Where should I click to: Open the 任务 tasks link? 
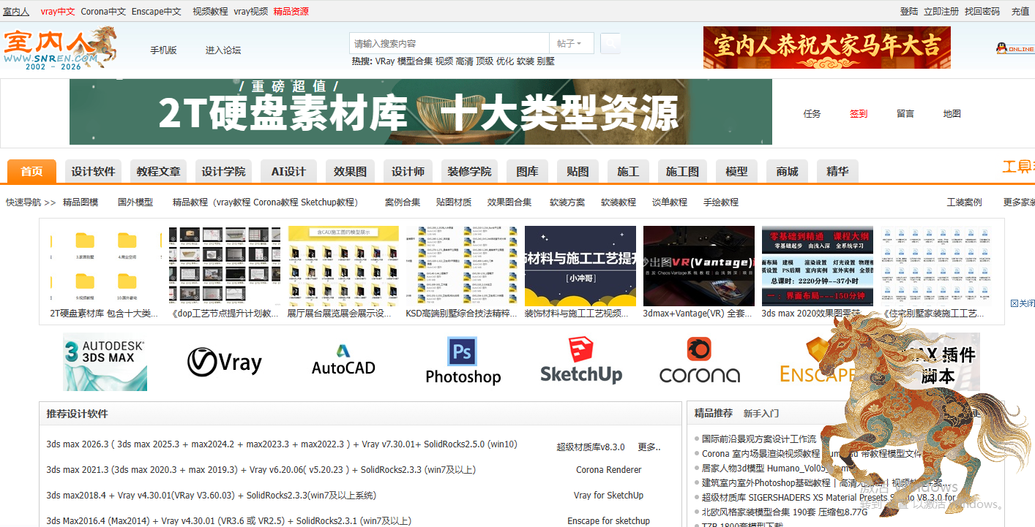[812, 114]
